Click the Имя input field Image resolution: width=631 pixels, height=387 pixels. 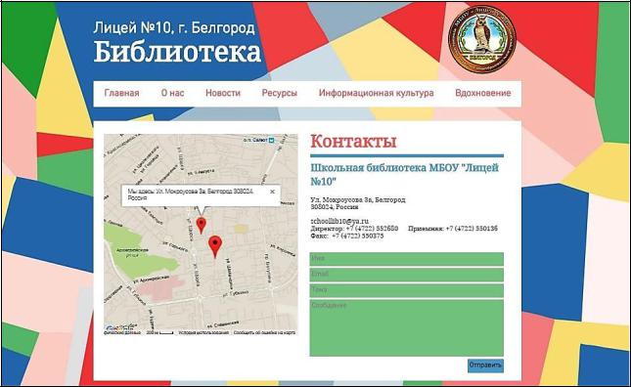(406, 259)
